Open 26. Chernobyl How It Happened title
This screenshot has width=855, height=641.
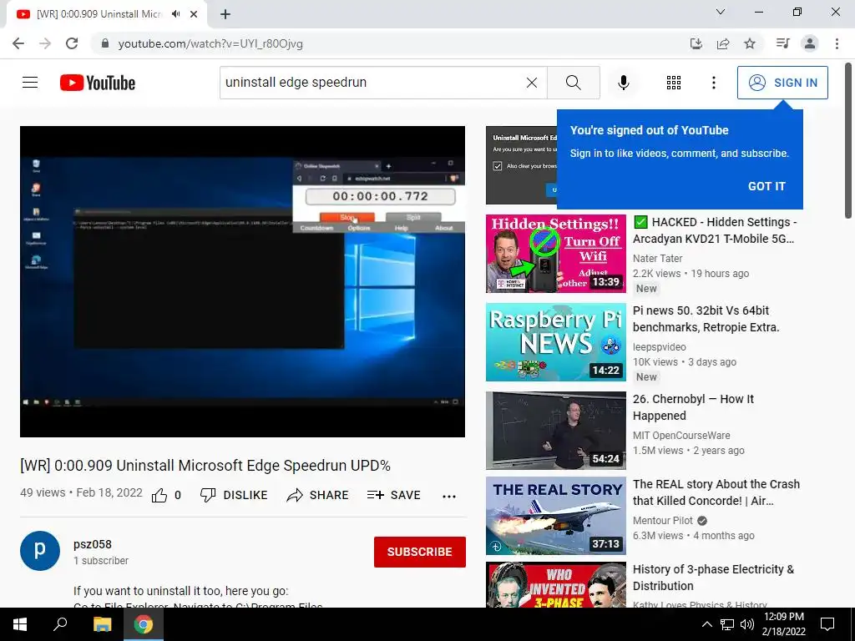tap(693, 407)
